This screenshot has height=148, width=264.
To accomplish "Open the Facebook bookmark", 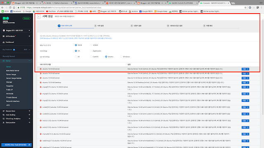I will pos(16,12).
